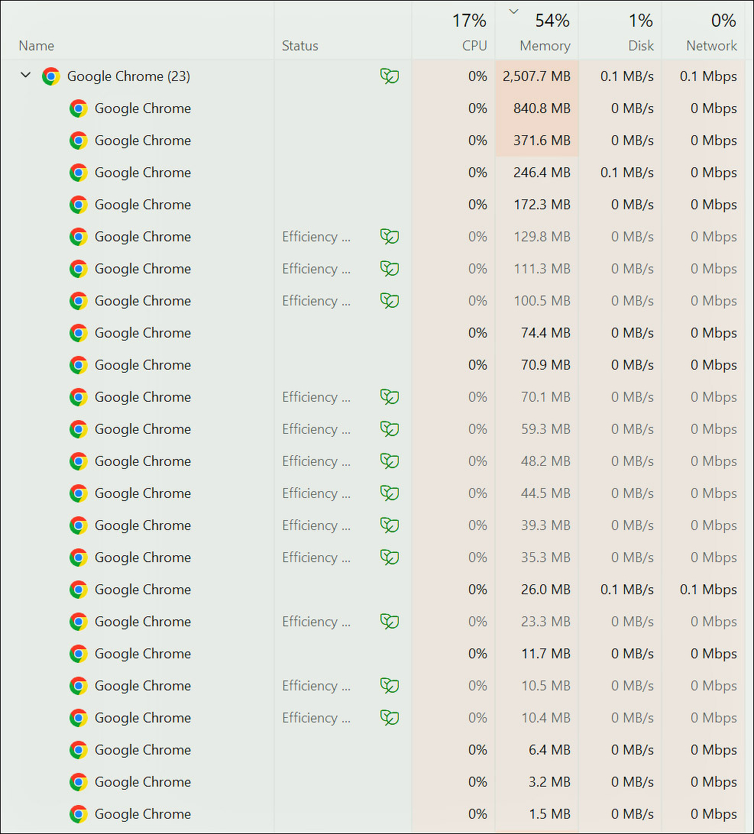Click the Chrome icon in the 840.8 MB row
The width and height of the screenshot is (754, 834).
(x=79, y=108)
